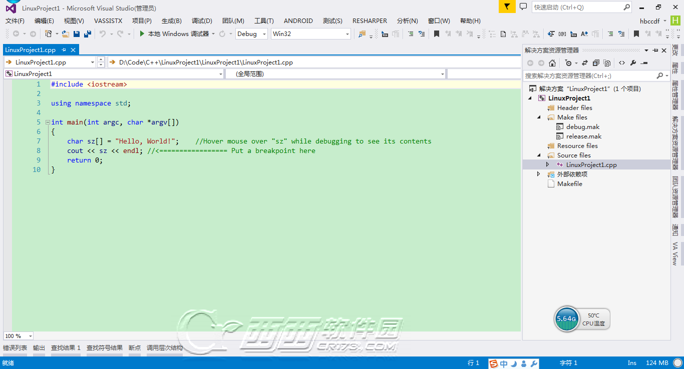Collapse the Make files folder
This screenshot has width=684, height=369.
[538, 117]
